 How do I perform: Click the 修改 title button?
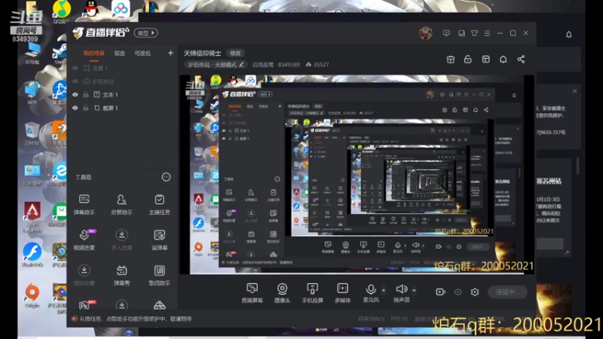click(235, 53)
